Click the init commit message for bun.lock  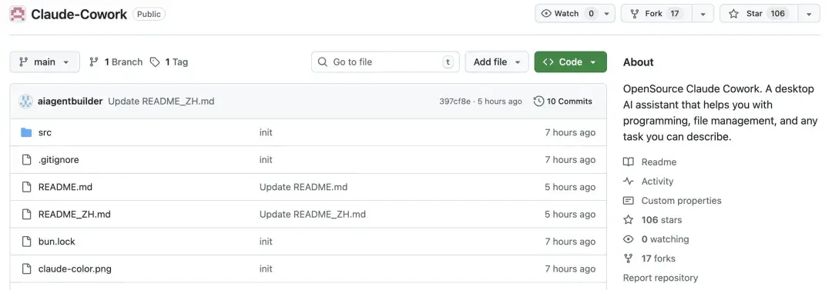tap(266, 242)
